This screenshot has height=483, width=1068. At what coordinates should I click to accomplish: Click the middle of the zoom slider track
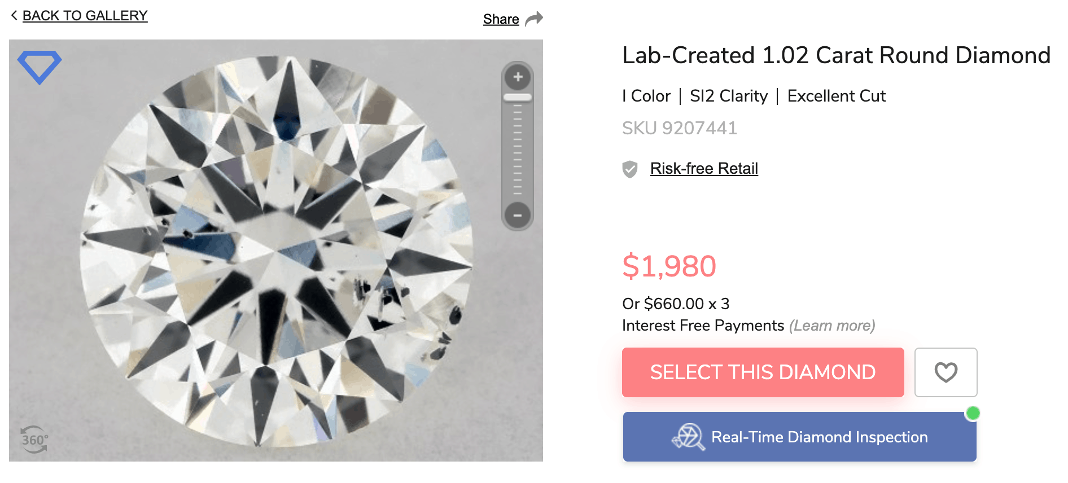click(518, 150)
